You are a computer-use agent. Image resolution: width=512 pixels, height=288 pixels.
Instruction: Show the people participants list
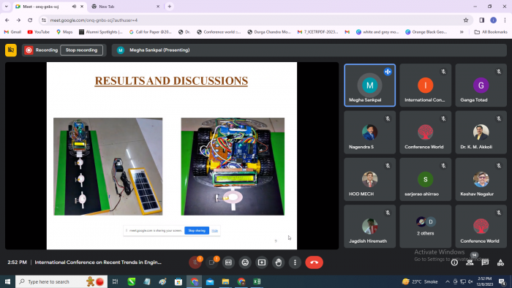pos(470,262)
